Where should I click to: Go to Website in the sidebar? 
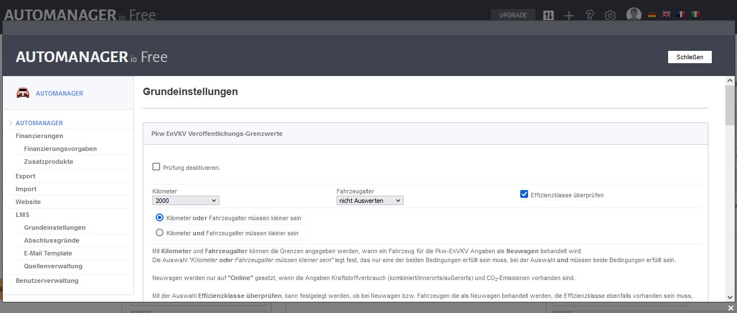[28, 202]
